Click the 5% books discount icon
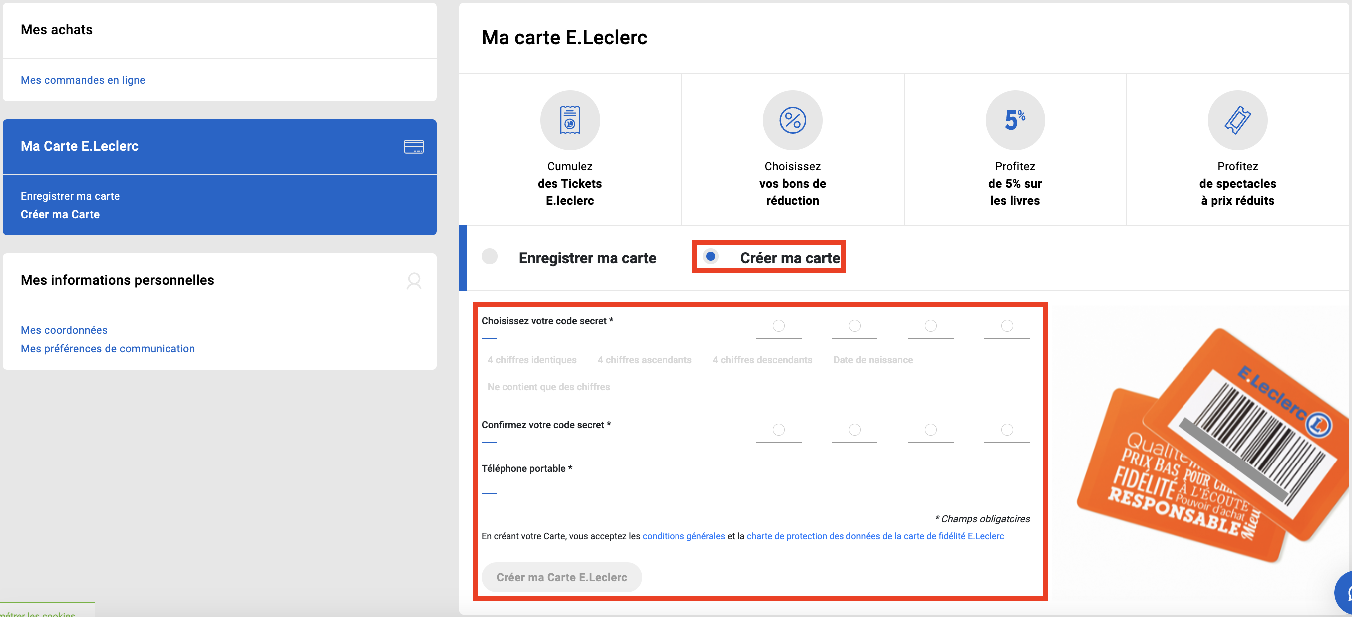 click(x=1014, y=120)
